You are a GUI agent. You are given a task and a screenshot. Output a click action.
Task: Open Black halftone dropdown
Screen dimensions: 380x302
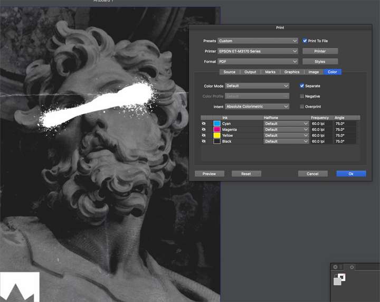pyautogui.click(x=286, y=141)
